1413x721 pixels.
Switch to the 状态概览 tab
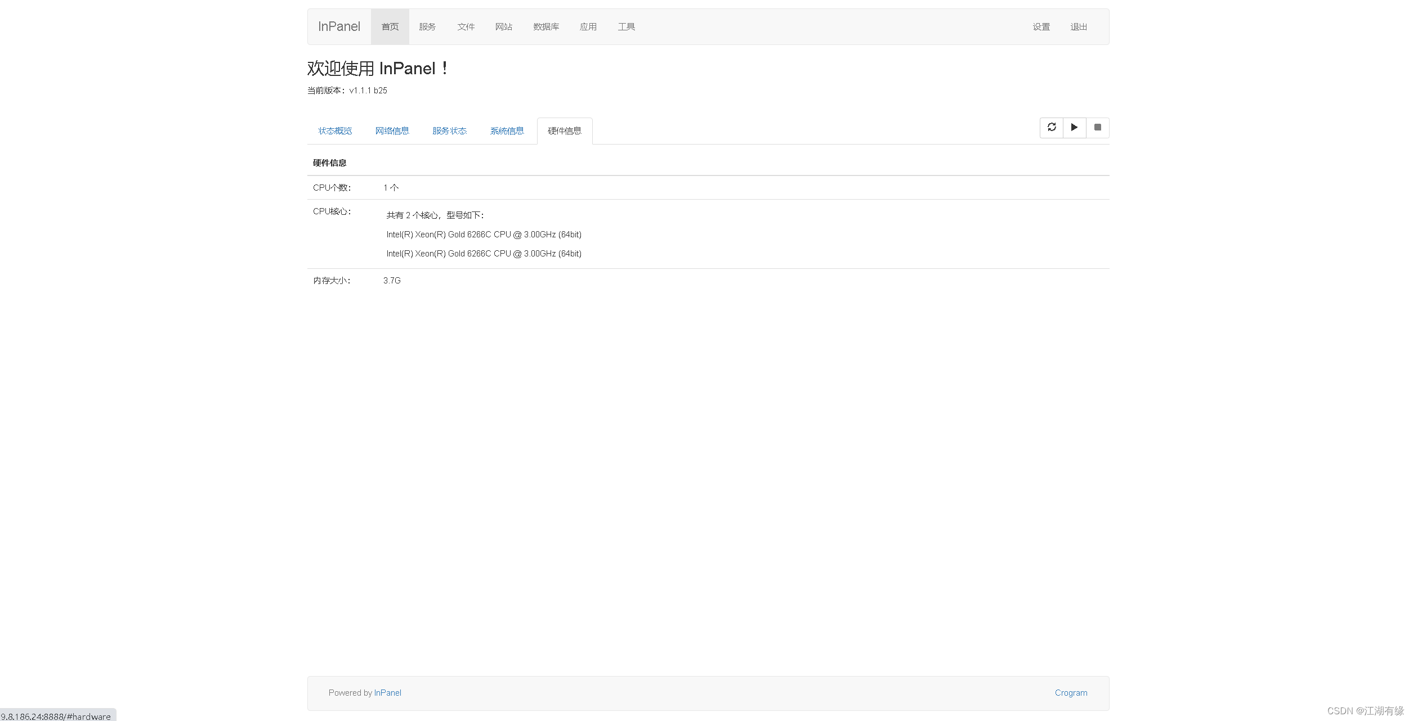pyautogui.click(x=335, y=131)
